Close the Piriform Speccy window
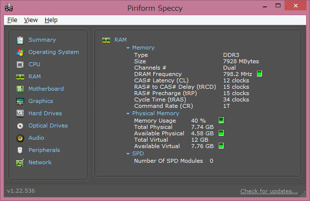This screenshot has height=201, width=310. pos(296,5)
